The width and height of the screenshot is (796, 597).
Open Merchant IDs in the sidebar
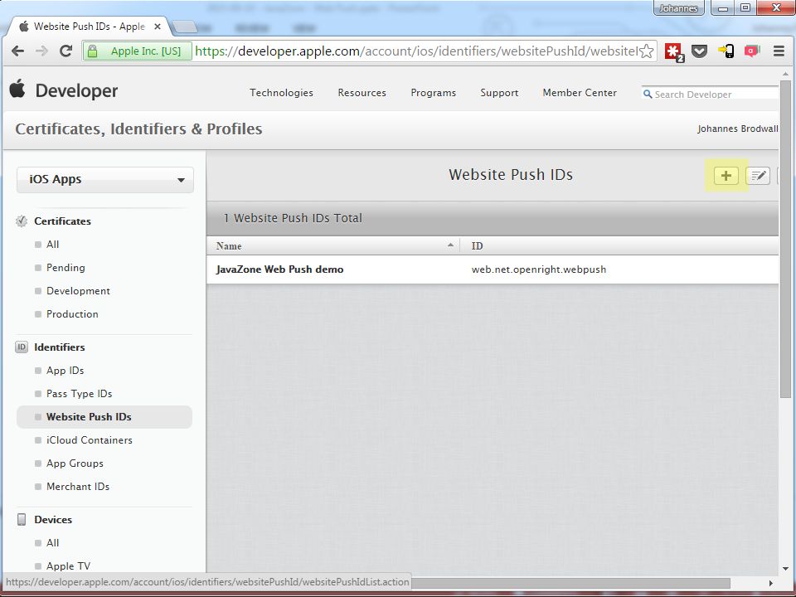click(78, 487)
